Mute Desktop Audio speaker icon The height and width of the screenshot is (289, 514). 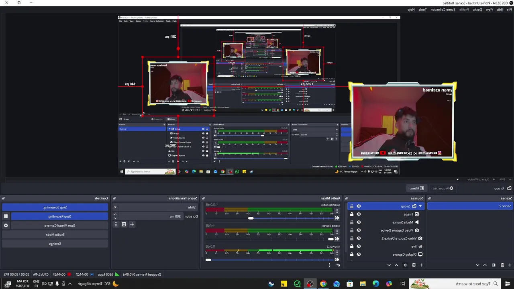pos(337,218)
